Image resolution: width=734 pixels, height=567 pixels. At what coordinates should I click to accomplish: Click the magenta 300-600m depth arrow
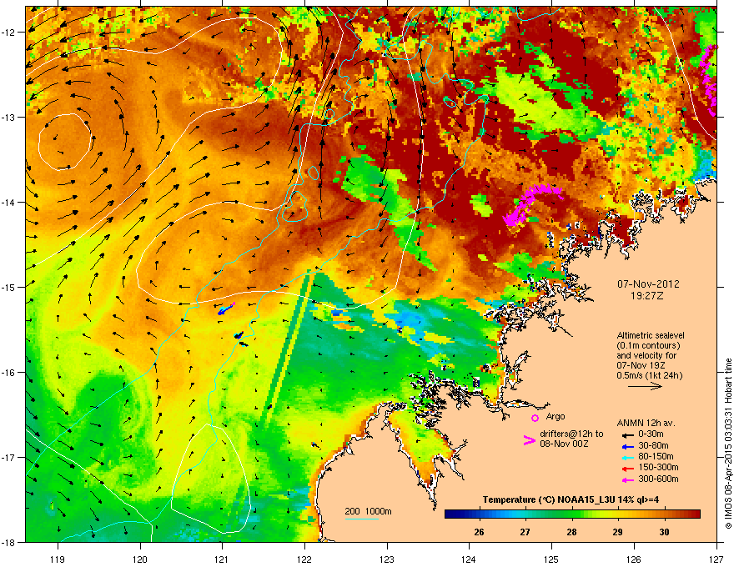point(627,479)
